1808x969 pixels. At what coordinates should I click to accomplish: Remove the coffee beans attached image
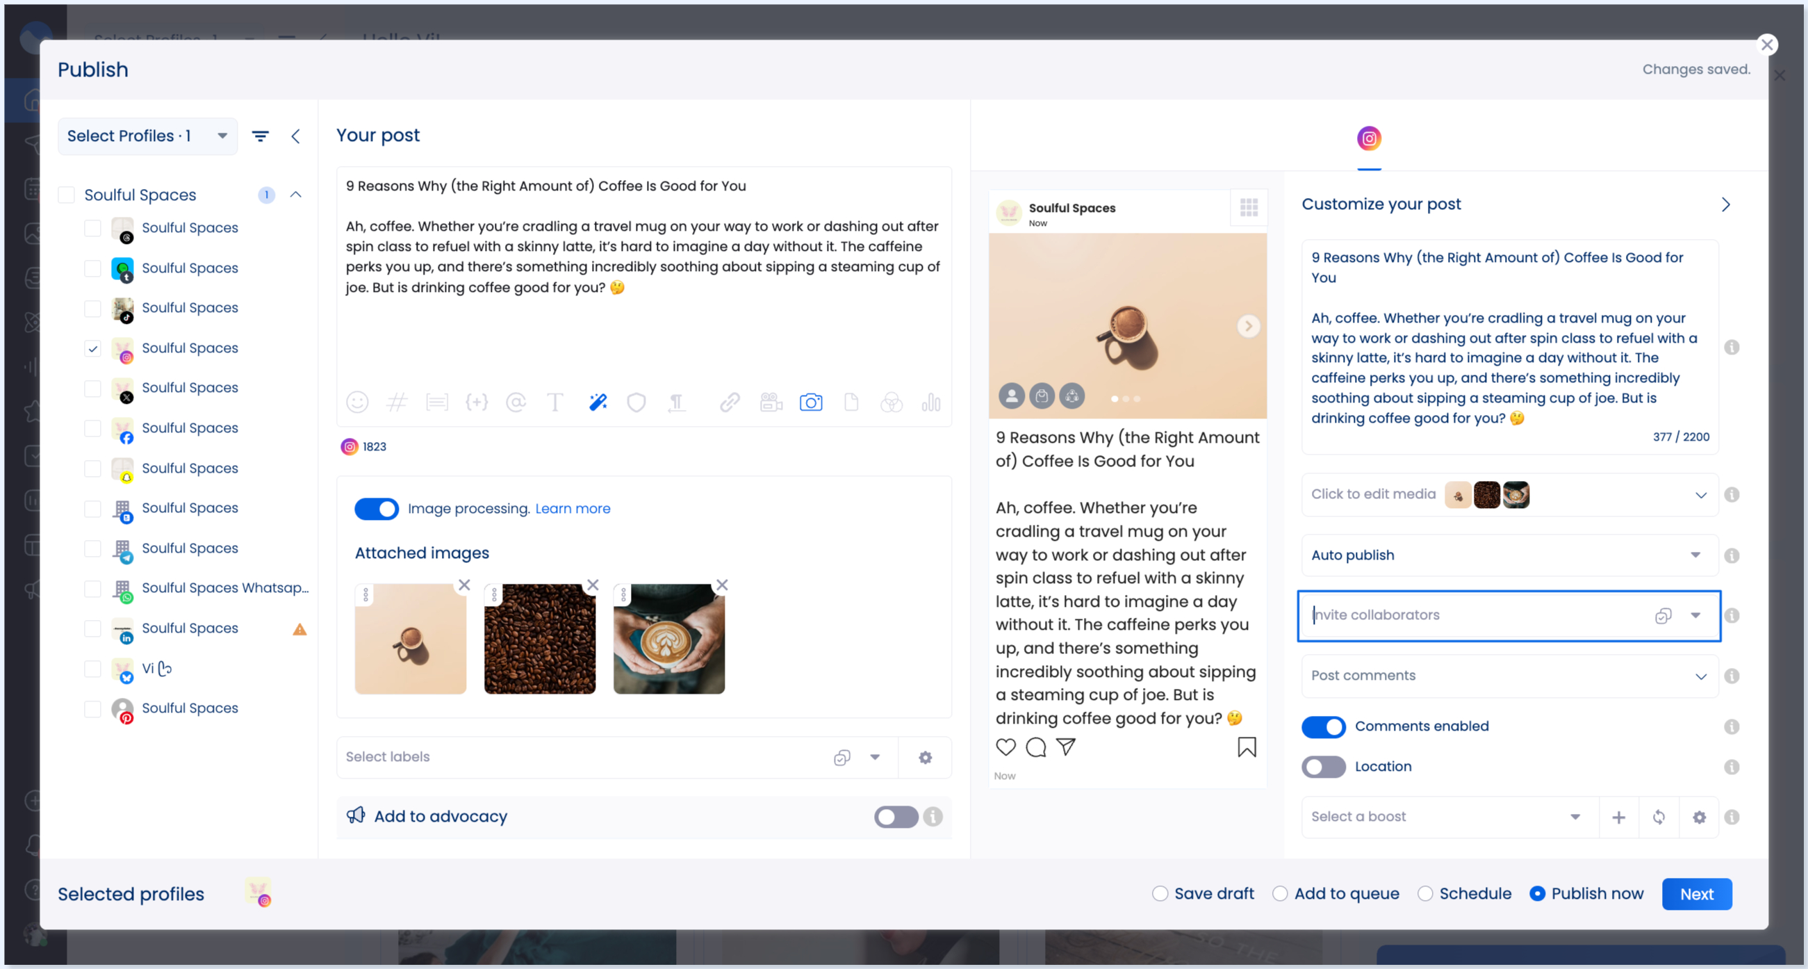[593, 584]
